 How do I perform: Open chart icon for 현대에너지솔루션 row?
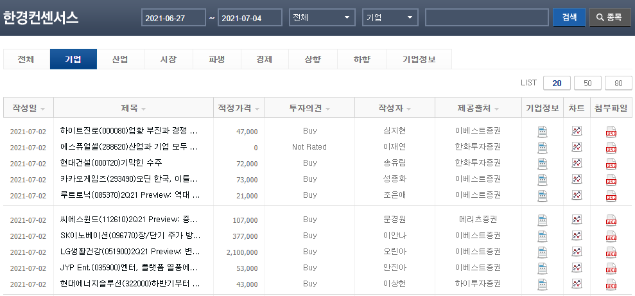tap(577, 283)
